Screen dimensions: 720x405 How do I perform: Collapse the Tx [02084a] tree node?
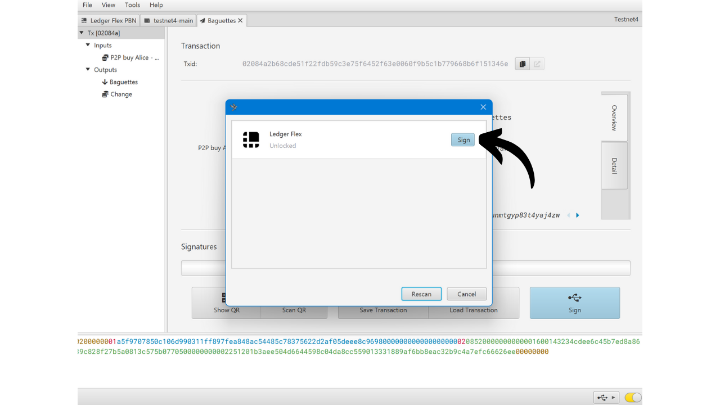82,33
